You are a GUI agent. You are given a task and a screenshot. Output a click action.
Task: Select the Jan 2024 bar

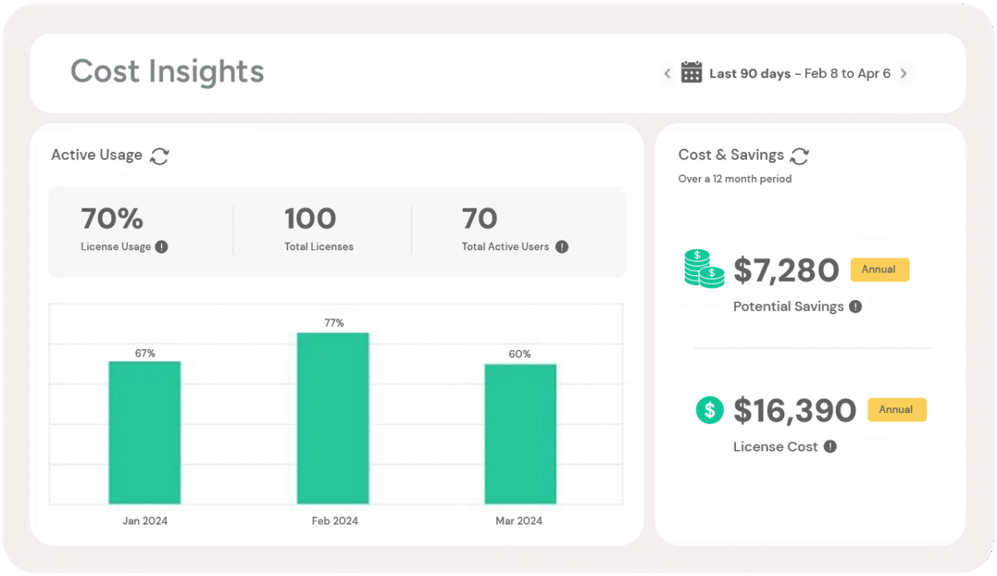[145, 432]
